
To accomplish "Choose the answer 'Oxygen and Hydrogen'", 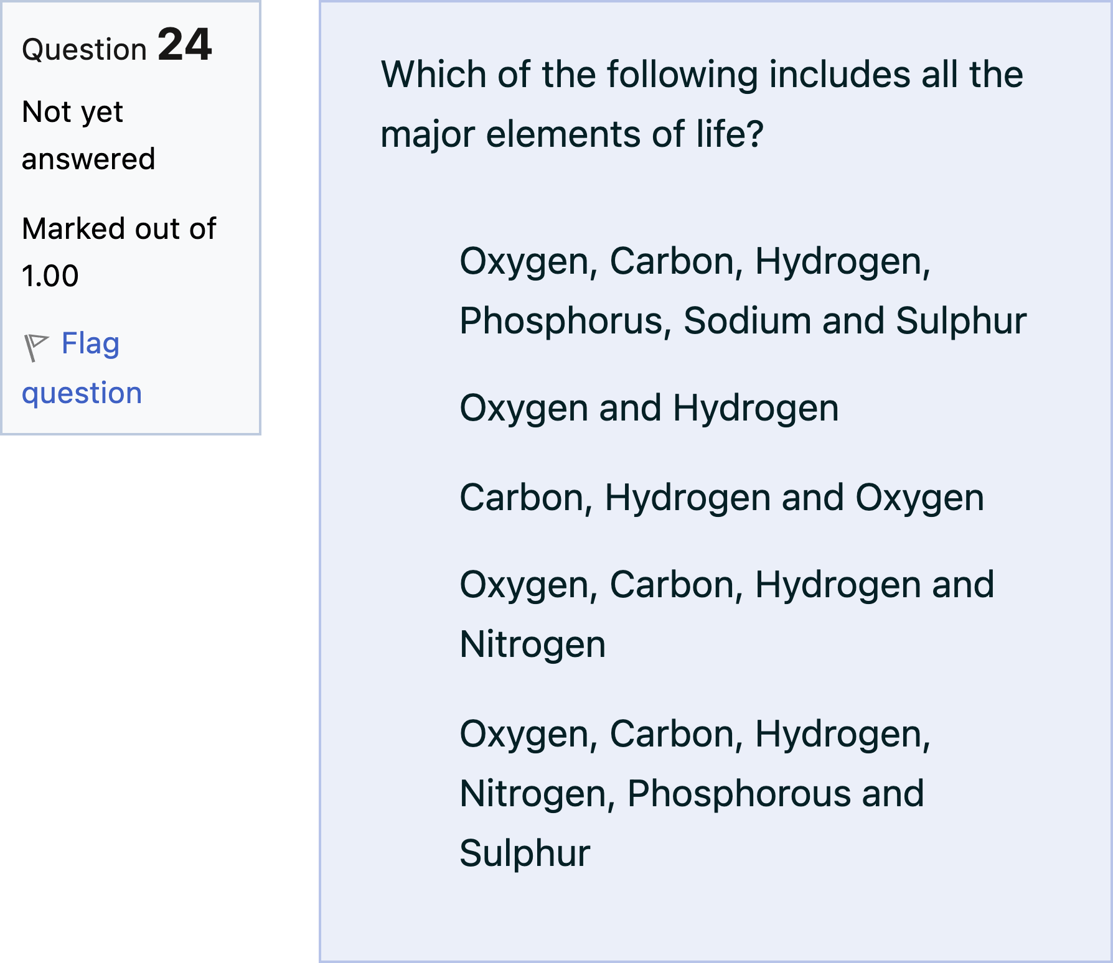I will tap(649, 408).
